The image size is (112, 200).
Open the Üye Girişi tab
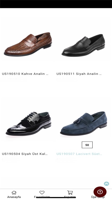pos(98,197)
